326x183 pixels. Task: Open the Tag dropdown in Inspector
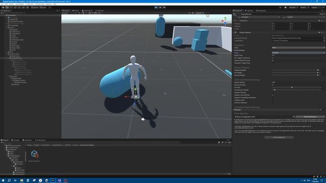(260, 17)
